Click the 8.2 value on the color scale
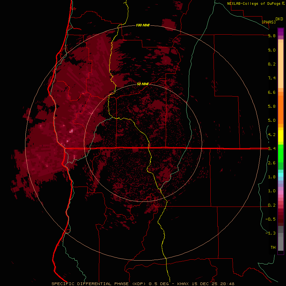 click(272, 64)
